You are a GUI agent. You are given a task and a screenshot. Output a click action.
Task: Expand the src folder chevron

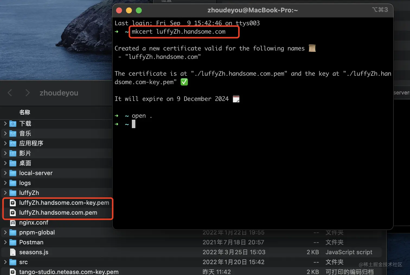point(5,262)
